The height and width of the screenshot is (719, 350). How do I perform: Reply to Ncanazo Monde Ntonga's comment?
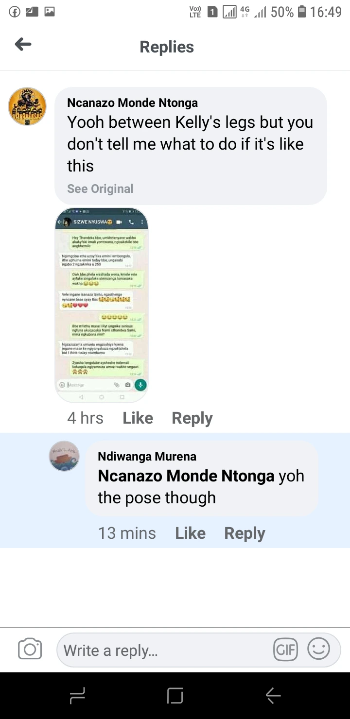192,418
